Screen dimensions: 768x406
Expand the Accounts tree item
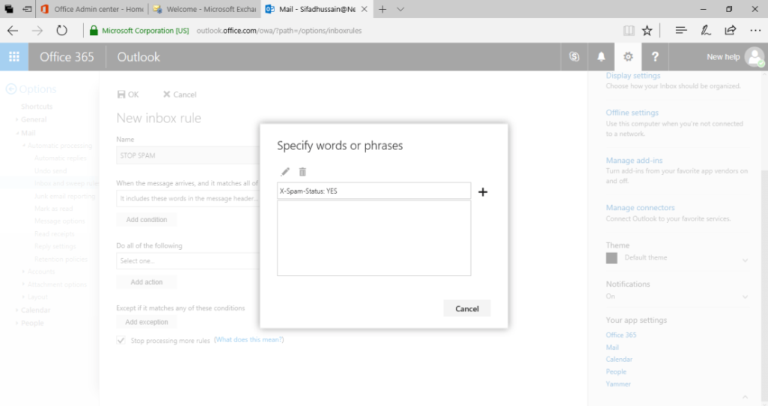[23, 272]
